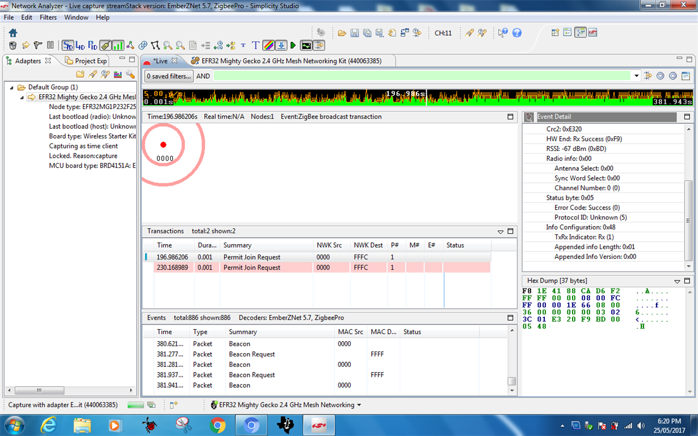This screenshot has height=436, width=698.
Task: Open the Window menu
Action: 76,18
